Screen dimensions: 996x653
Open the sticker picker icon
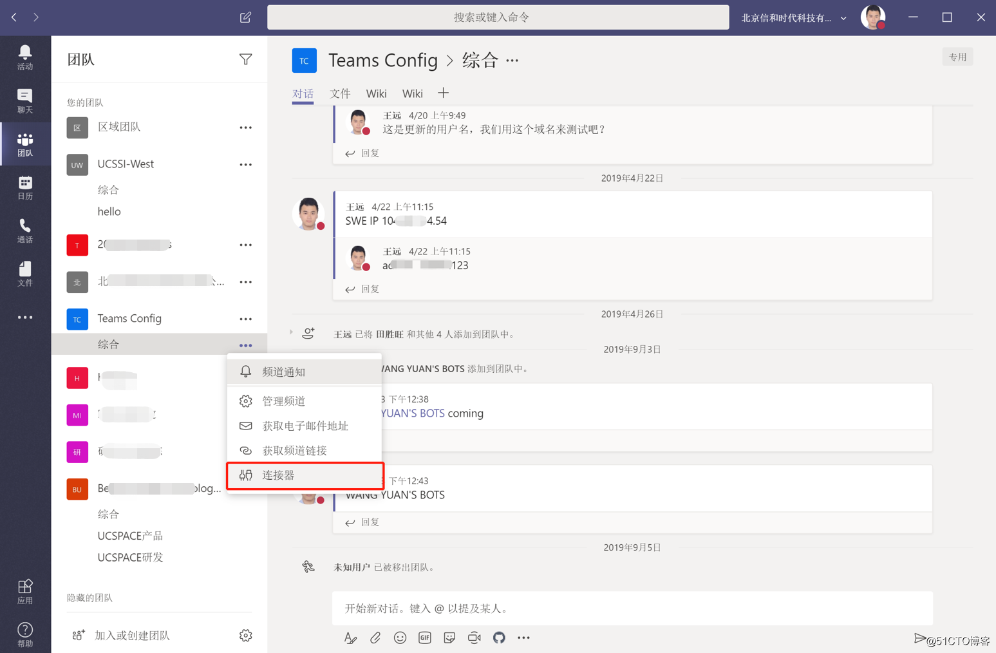[449, 638]
